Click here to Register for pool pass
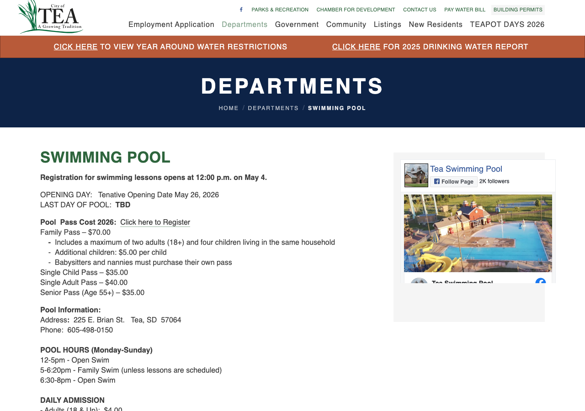The image size is (585, 411). [155, 222]
